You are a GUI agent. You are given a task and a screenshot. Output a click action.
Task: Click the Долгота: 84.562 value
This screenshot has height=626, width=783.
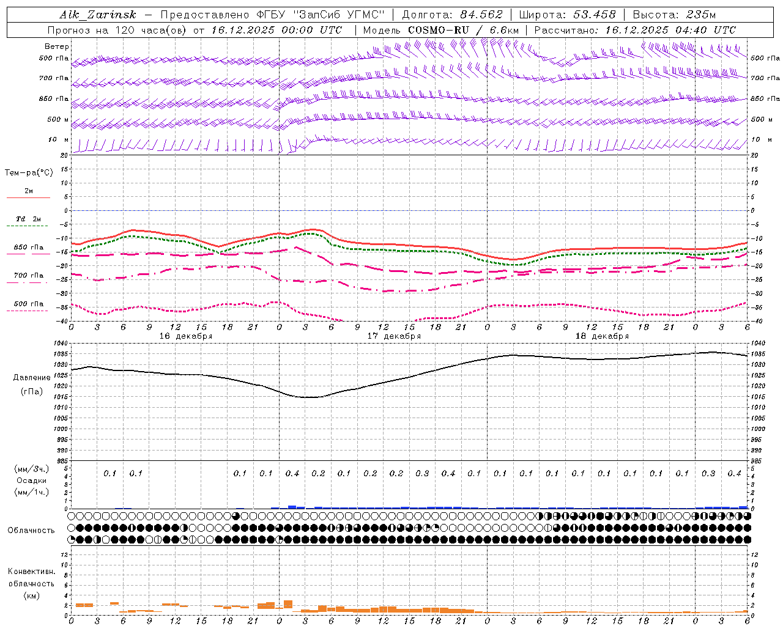tap(452, 15)
